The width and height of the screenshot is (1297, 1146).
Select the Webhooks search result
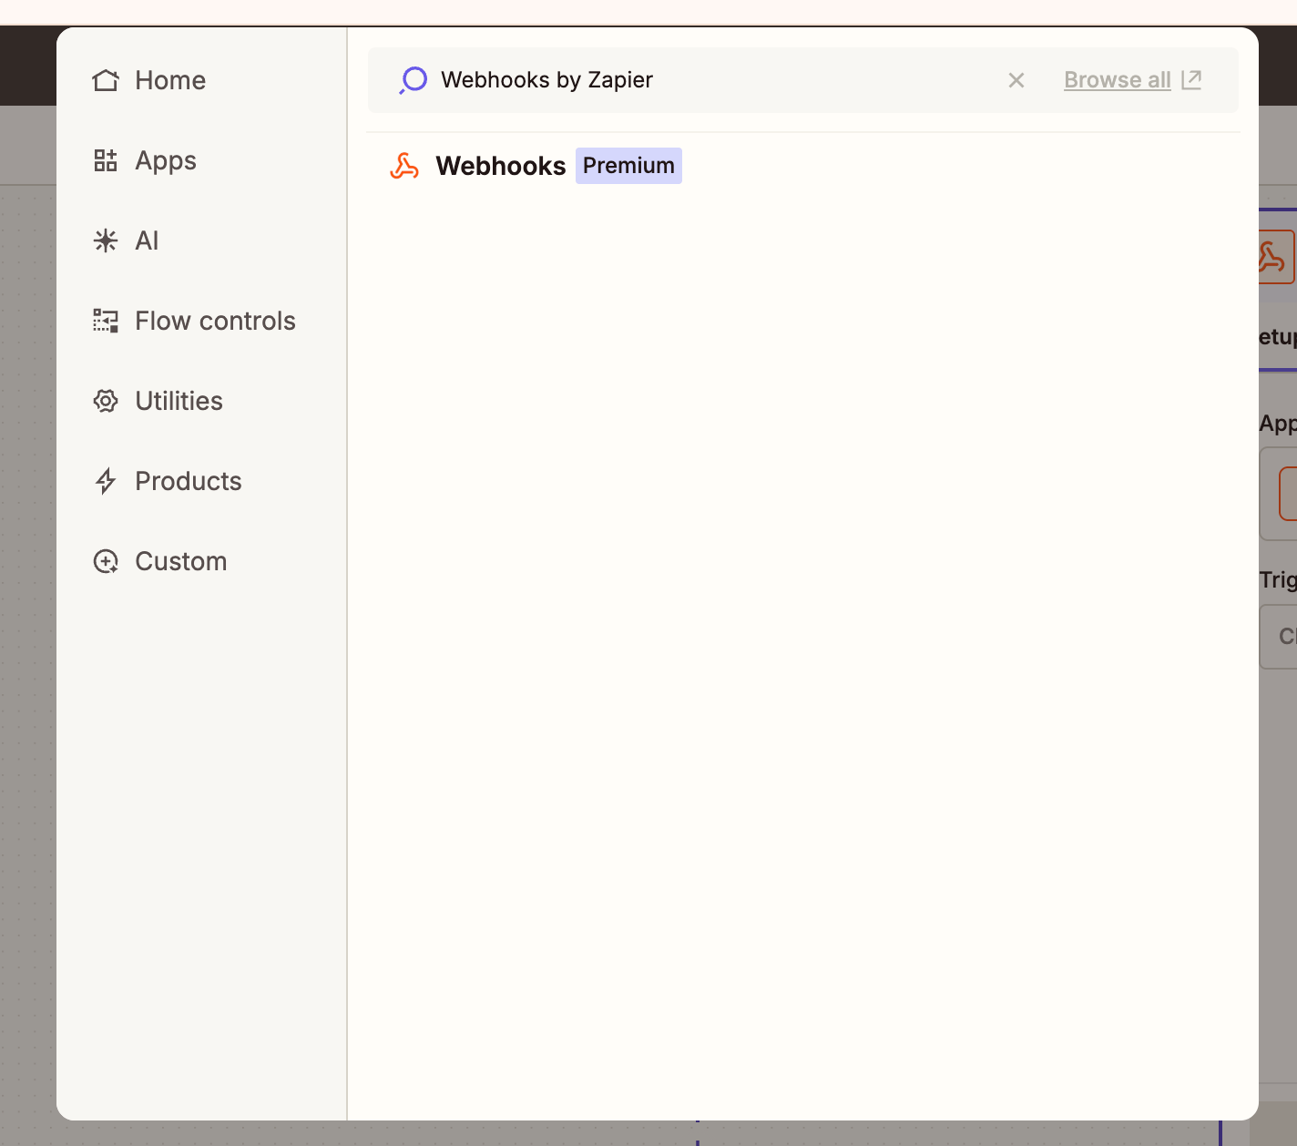(500, 166)
